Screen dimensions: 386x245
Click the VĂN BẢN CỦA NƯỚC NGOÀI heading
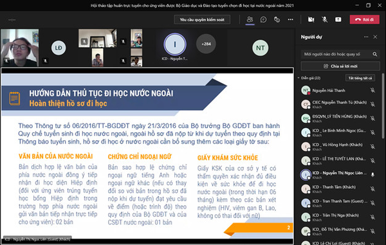click(x=55, y=156)
